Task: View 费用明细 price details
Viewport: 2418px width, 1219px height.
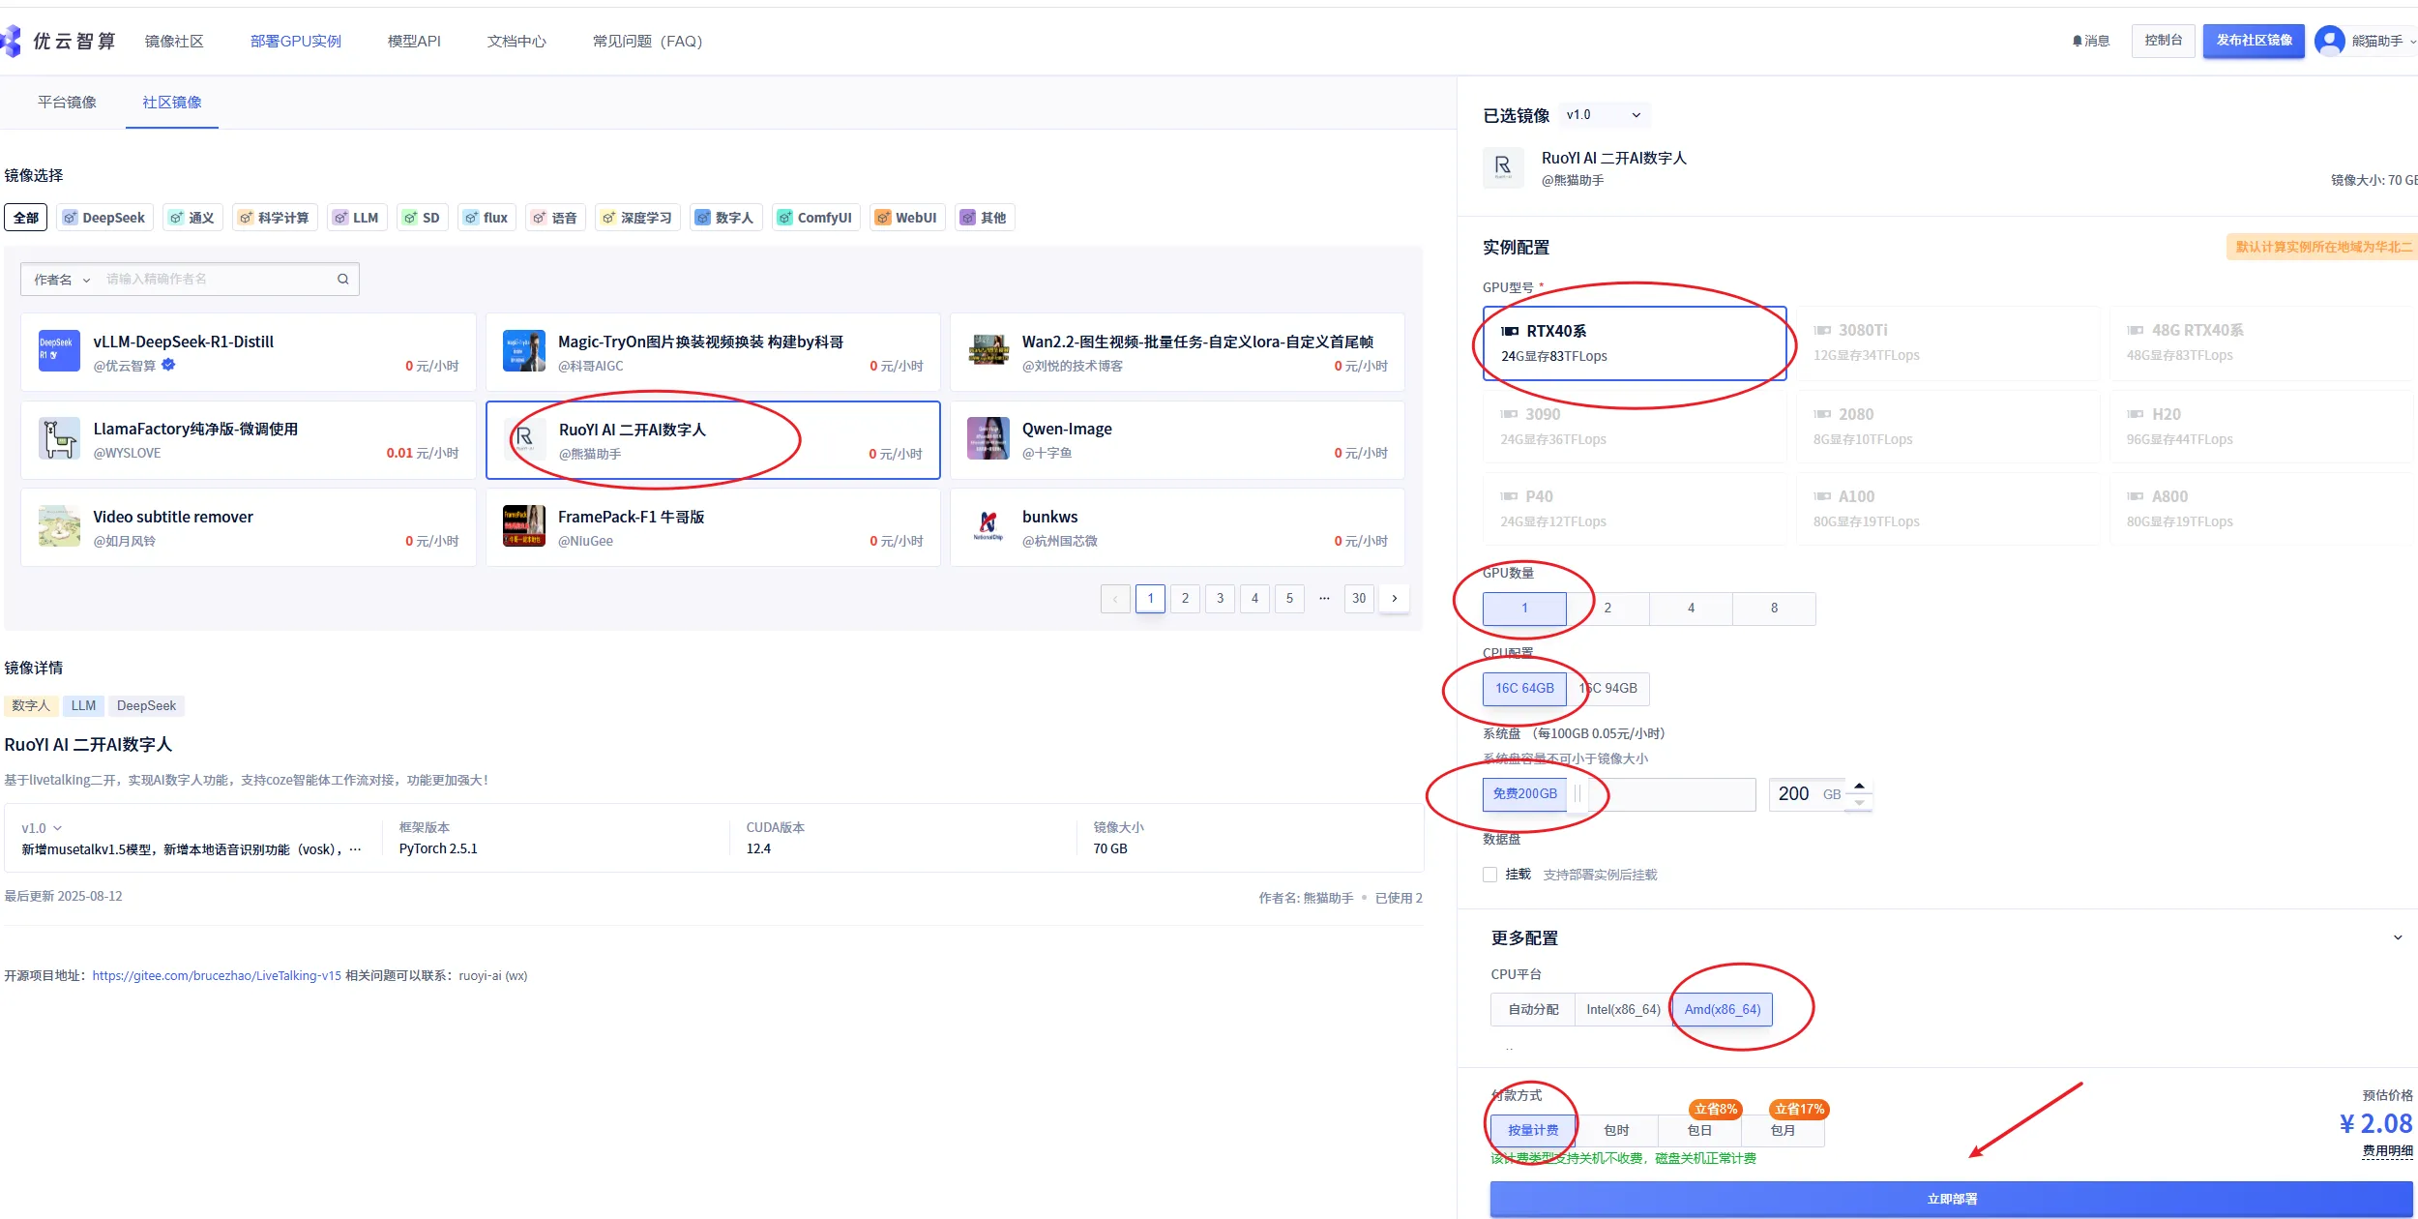Action: click(2387, 1151)
